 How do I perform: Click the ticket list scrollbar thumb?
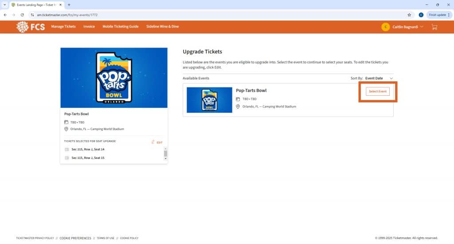point(166,153)
